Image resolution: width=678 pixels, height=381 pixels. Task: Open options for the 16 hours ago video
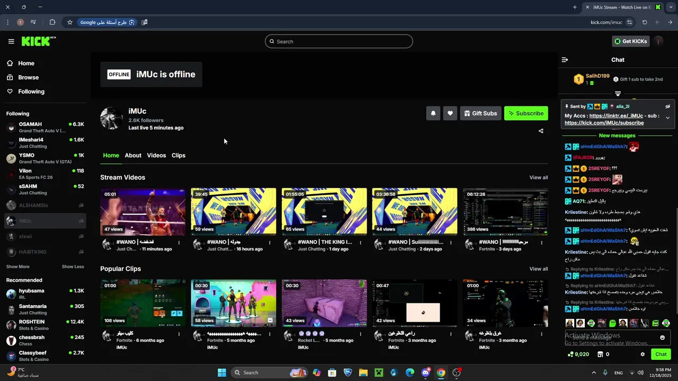270,243
